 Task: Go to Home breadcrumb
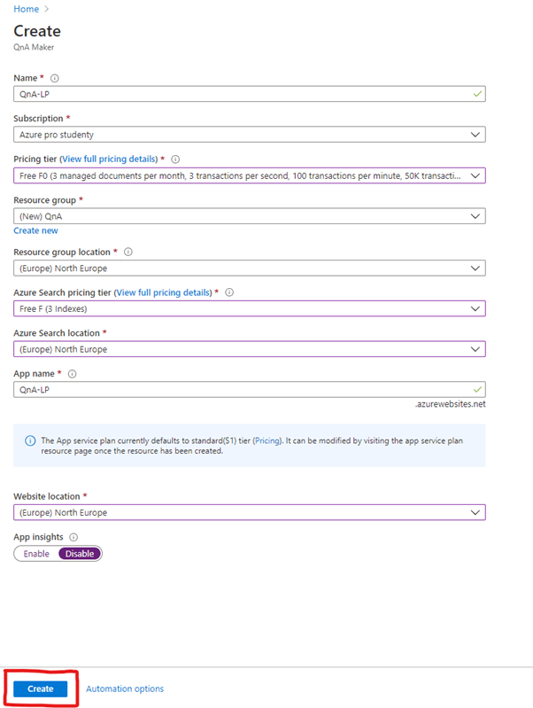tap(26, 9)
